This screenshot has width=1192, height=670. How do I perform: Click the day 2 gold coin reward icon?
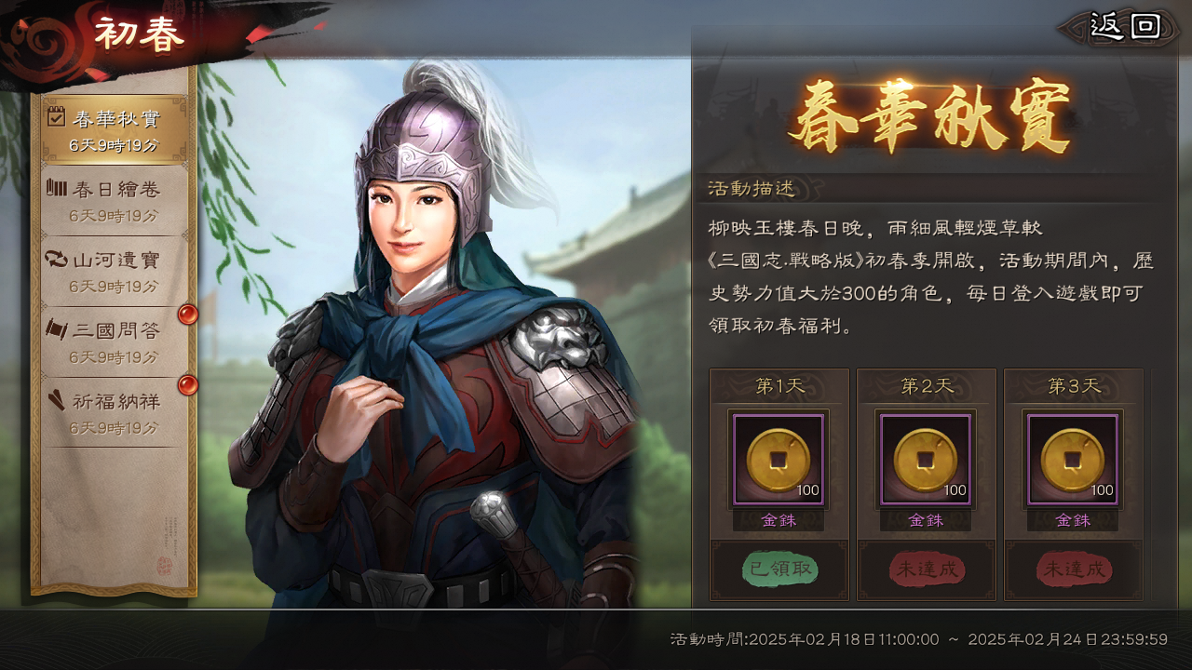[926, 460]
